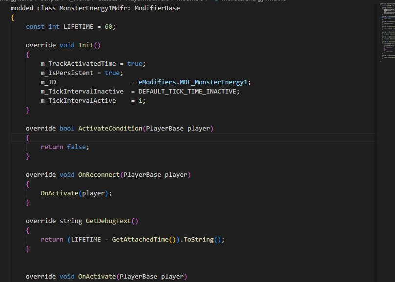Click the DEFAULT_TICK_TIME_INACTIVE constant
Screen dimensions: 395x282
pyautogui.click(x=187, y=92)
